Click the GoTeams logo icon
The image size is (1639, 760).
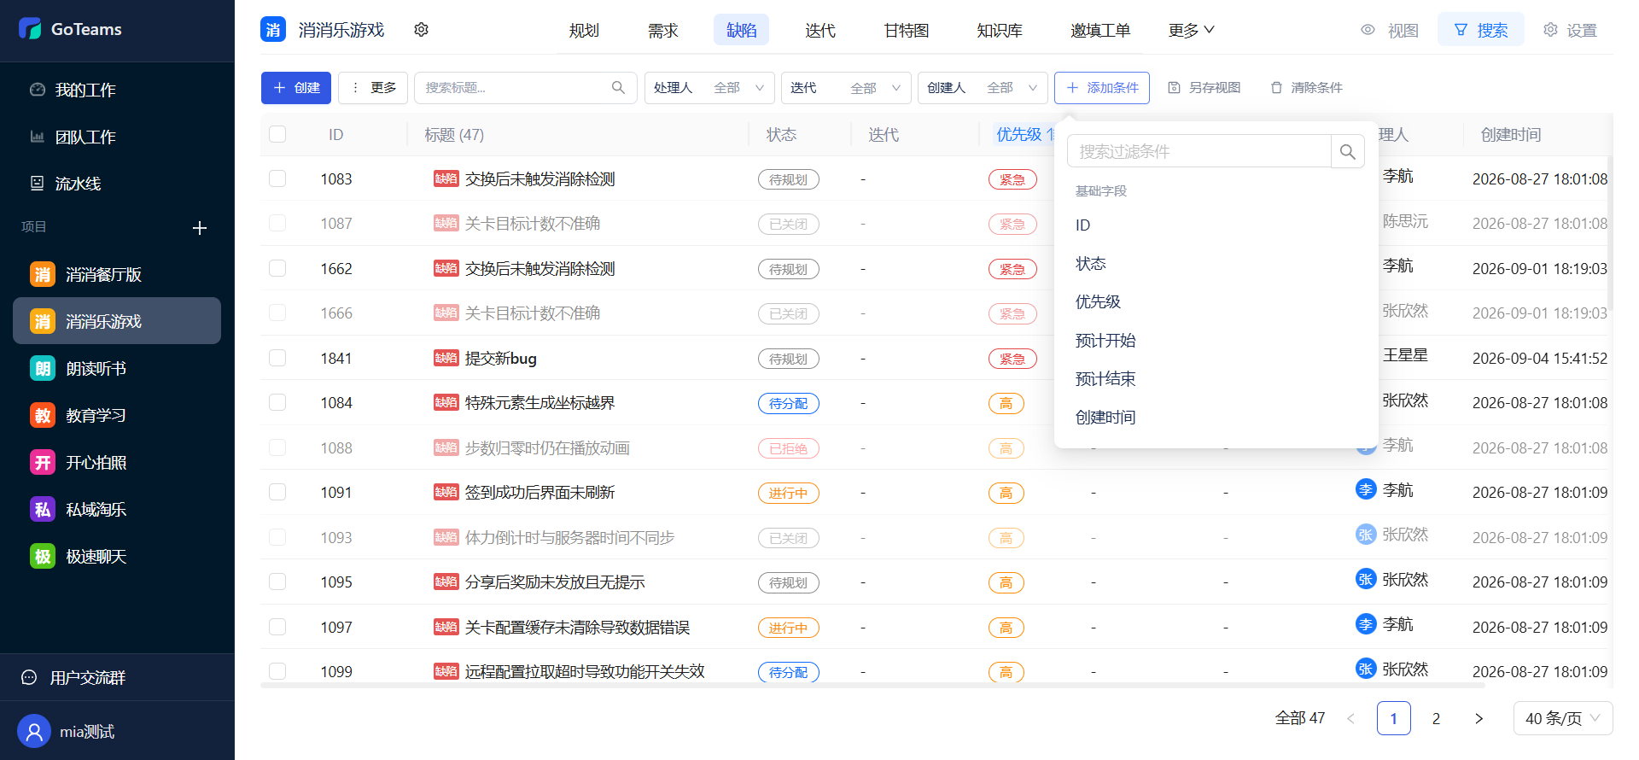(30, 29)
